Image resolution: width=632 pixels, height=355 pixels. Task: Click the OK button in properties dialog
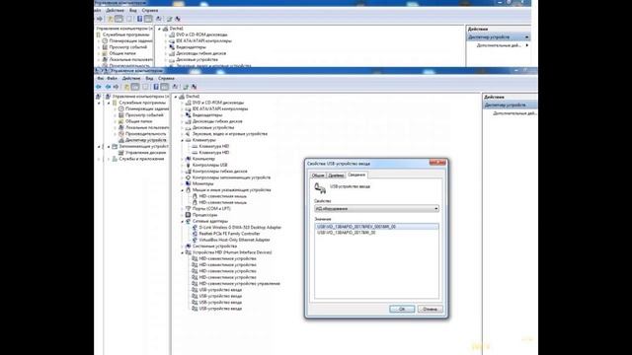tap(402, 309)
